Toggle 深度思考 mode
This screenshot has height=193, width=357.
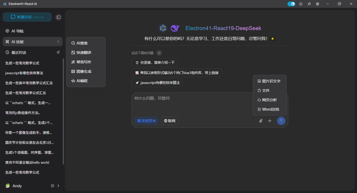point(147,121)
